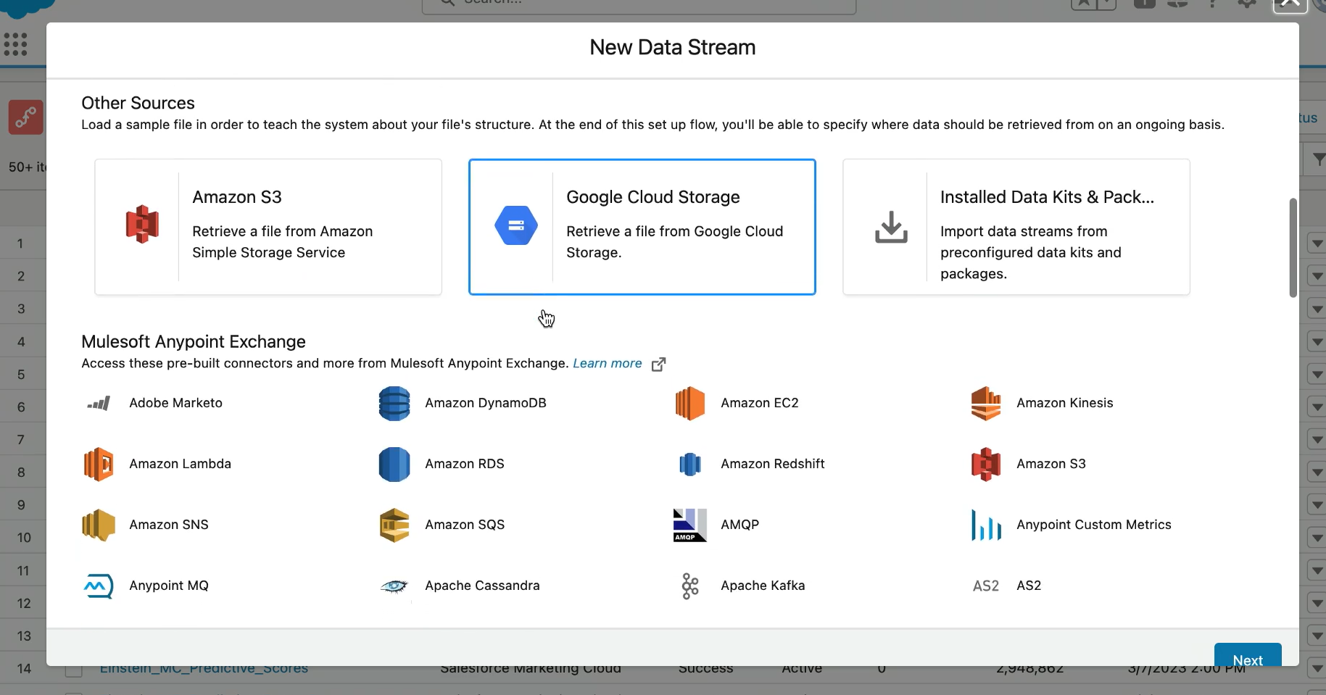Click the modal vertical scrollbar thumb
1326x695 pixels.
click(x=1293, y=247)
